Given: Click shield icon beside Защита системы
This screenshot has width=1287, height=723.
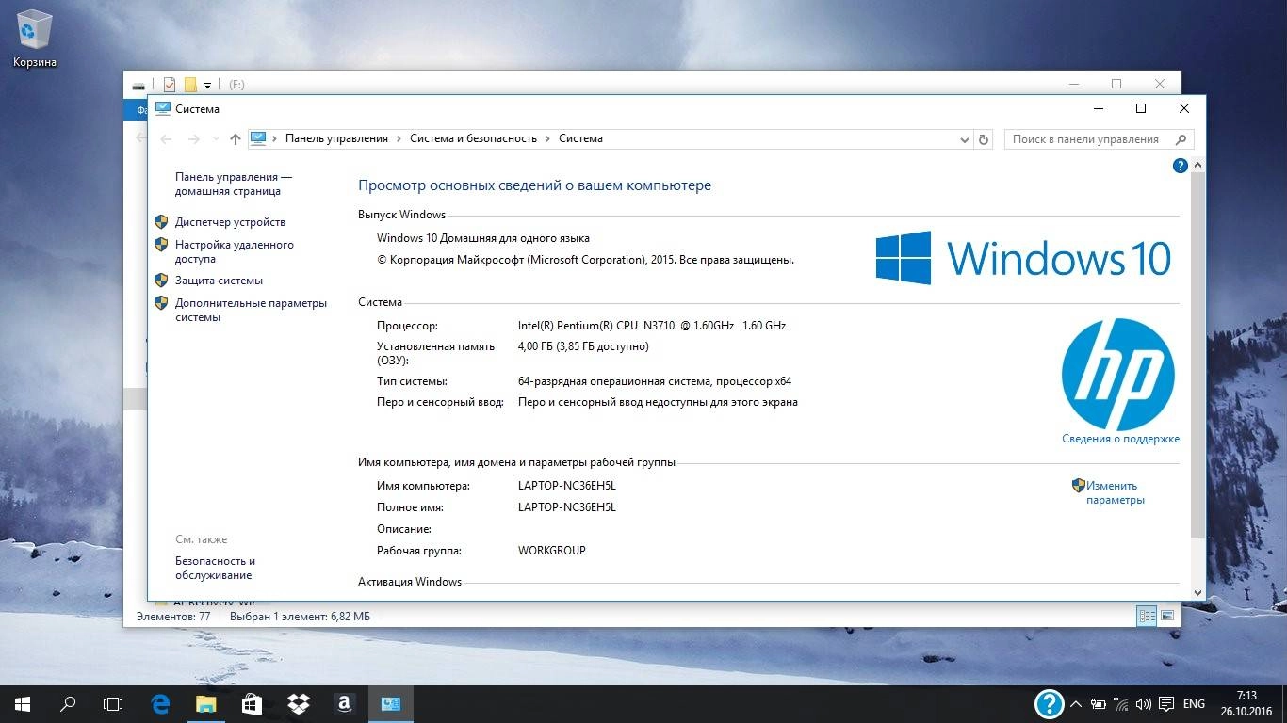Looking at the screenshot, I should pos(161,281).
